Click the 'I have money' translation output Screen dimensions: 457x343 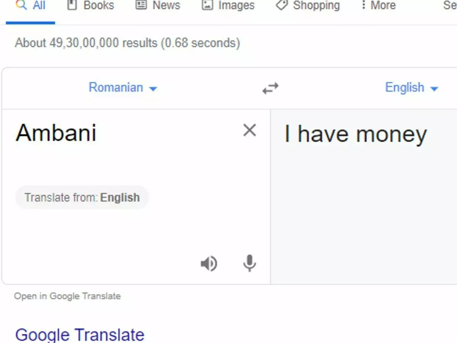pos(355,135)
